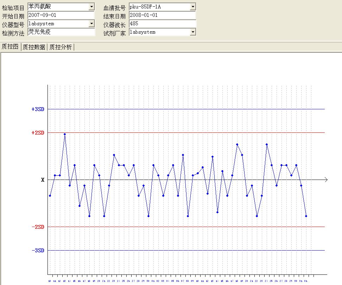Click the 检测方法 field showing 荧光免疫
The image size is (342, 285).
point(61,32)
